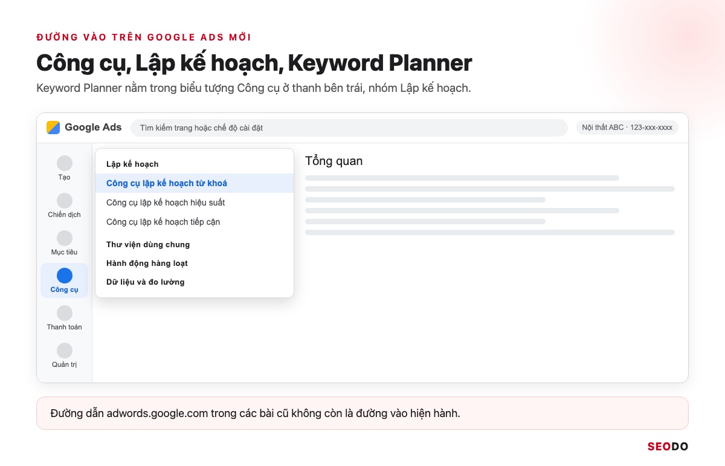Screen dimensions: 725x466
Task: Click the adwords.google.com note text
Action: click(x=256, y=413)
